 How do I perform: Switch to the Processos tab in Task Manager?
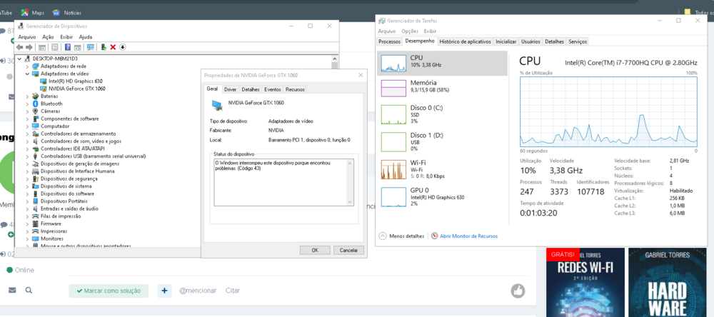coord(389,41)
